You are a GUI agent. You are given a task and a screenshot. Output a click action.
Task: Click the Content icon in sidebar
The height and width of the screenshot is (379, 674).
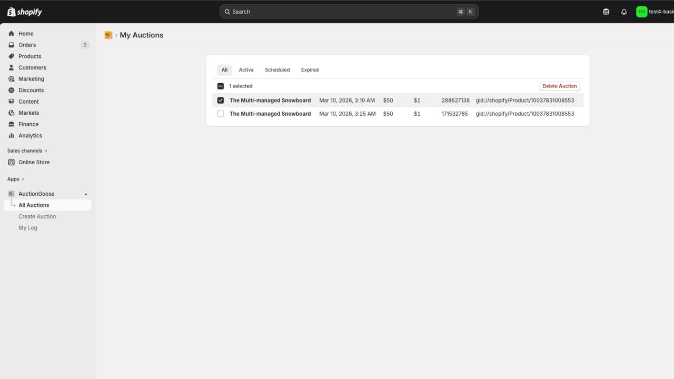pyautogui.click(x=12, y=102)
